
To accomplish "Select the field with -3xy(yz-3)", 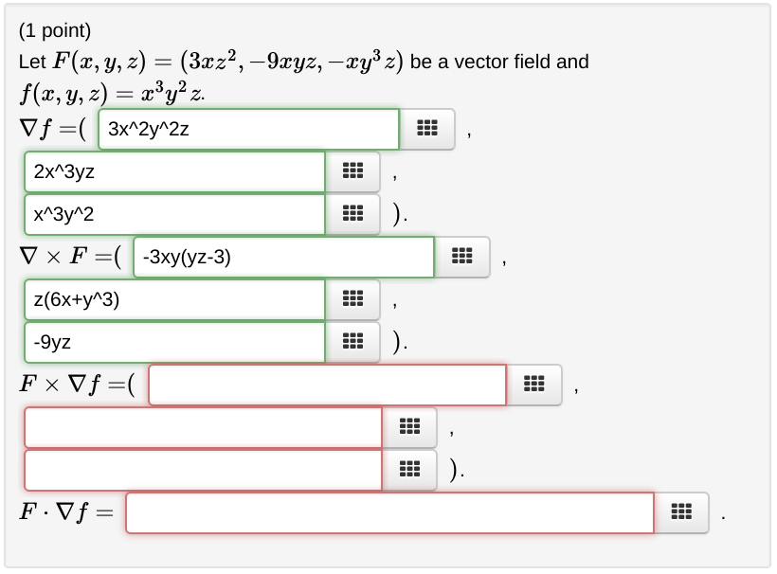I will (x=282, y=257).
